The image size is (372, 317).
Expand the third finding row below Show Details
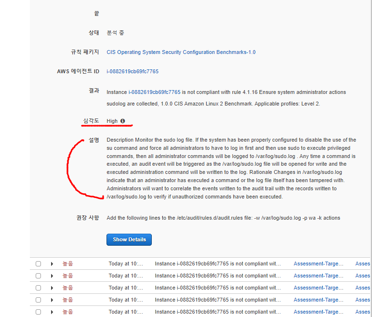pyautogui.click(x=52, y=288)
